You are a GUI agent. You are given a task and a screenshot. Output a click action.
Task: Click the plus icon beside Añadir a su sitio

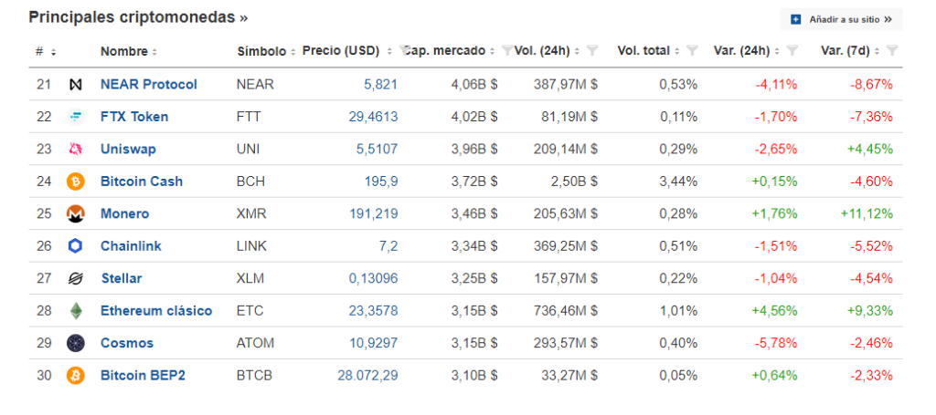click(x=795, y=20)
